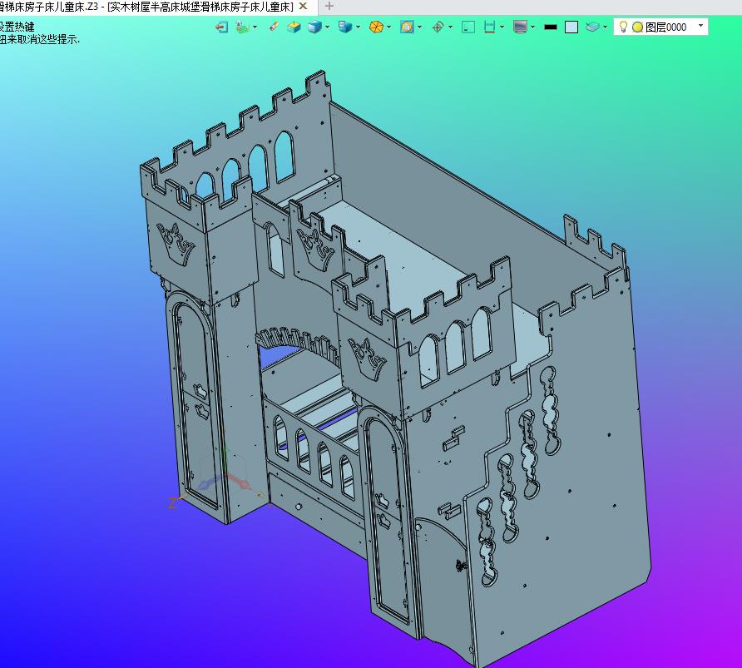The width and height of the screenshot is (742, 668).
Task: Click the orange faceted polygon icon
Action: click(x=376, y=27)
